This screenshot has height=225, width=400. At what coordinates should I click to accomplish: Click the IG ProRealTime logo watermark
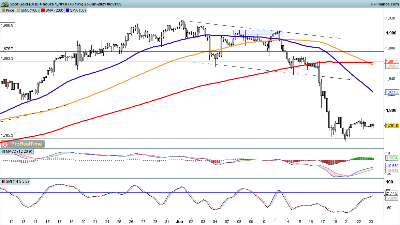point(23,144)
